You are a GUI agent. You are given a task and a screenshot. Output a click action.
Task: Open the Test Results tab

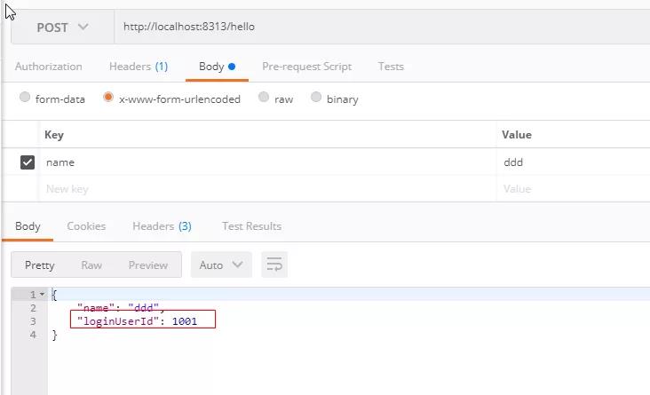tap(251, 226)
